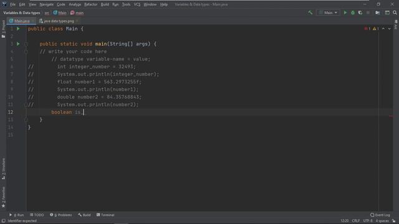399x224 pixels.
Task: Click the Main class breadcrumb
Action: [60, 12]
